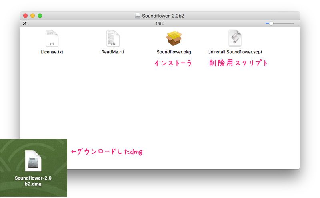The height and width of the screenshot is (198, 320).
Task: Click the toolbar customize icon below the close button
Action: (x=25, y=24)
